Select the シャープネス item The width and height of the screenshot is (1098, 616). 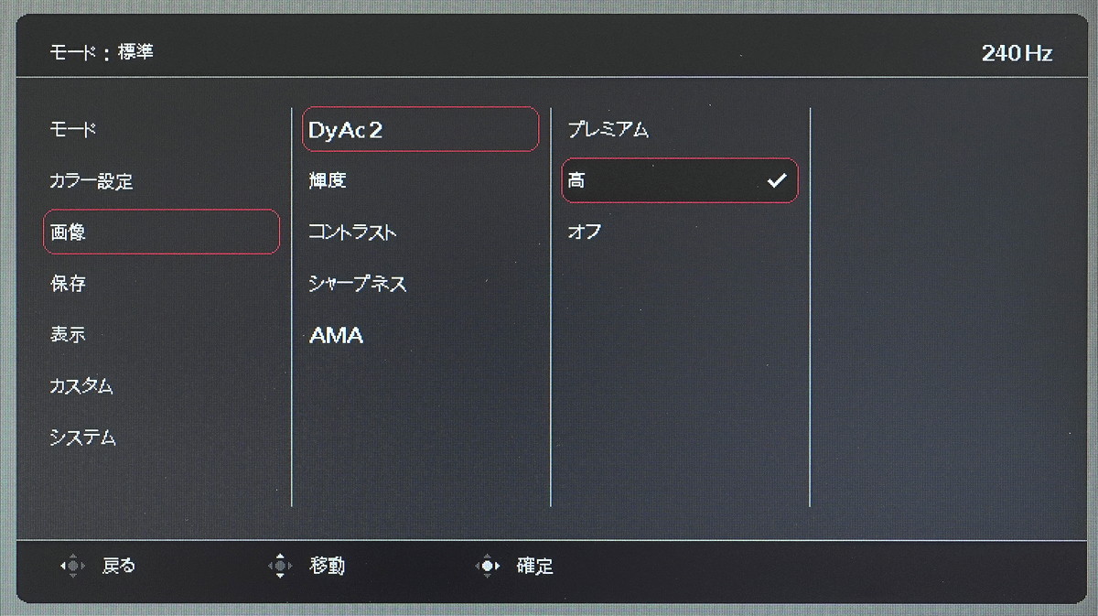[x=421, y=284]
